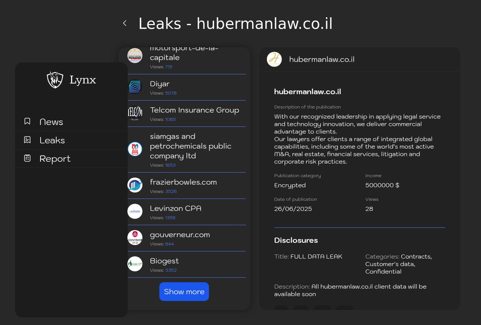
Task: Click the siamgas company logo
Action: [x=135, y=149]
